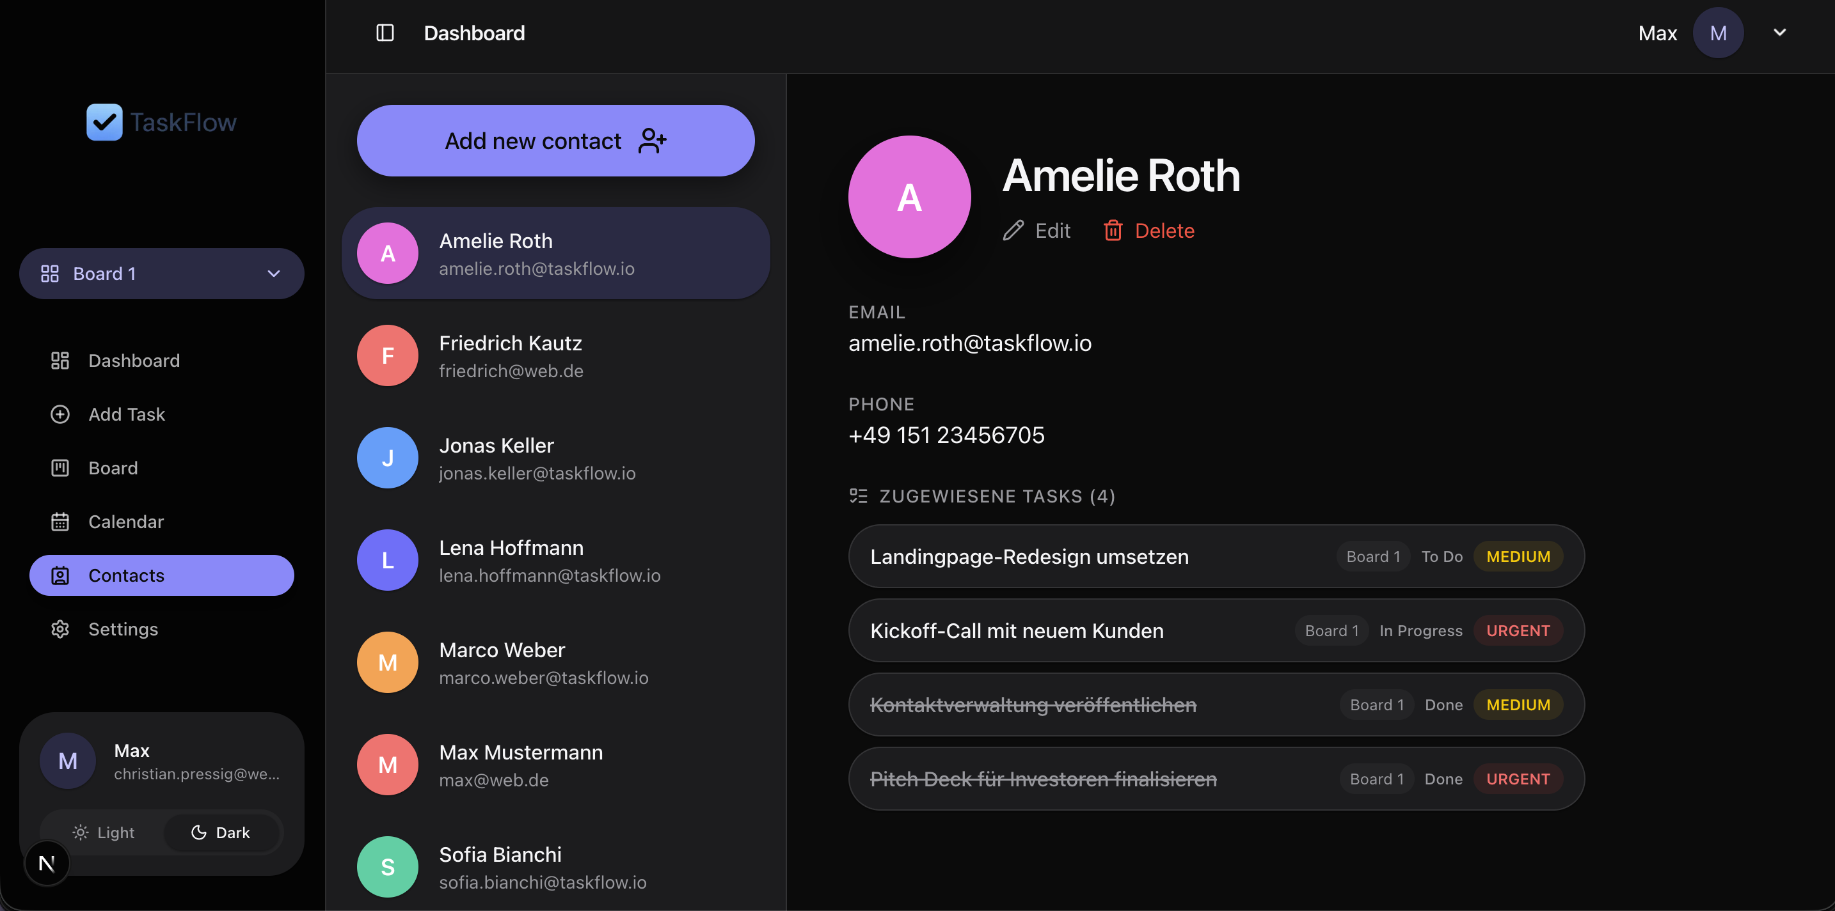The width and height of the screenshot is (1835, 911).
Task: Open Friedrich Kautz contact entry
Action: click(x=555, y=356)
